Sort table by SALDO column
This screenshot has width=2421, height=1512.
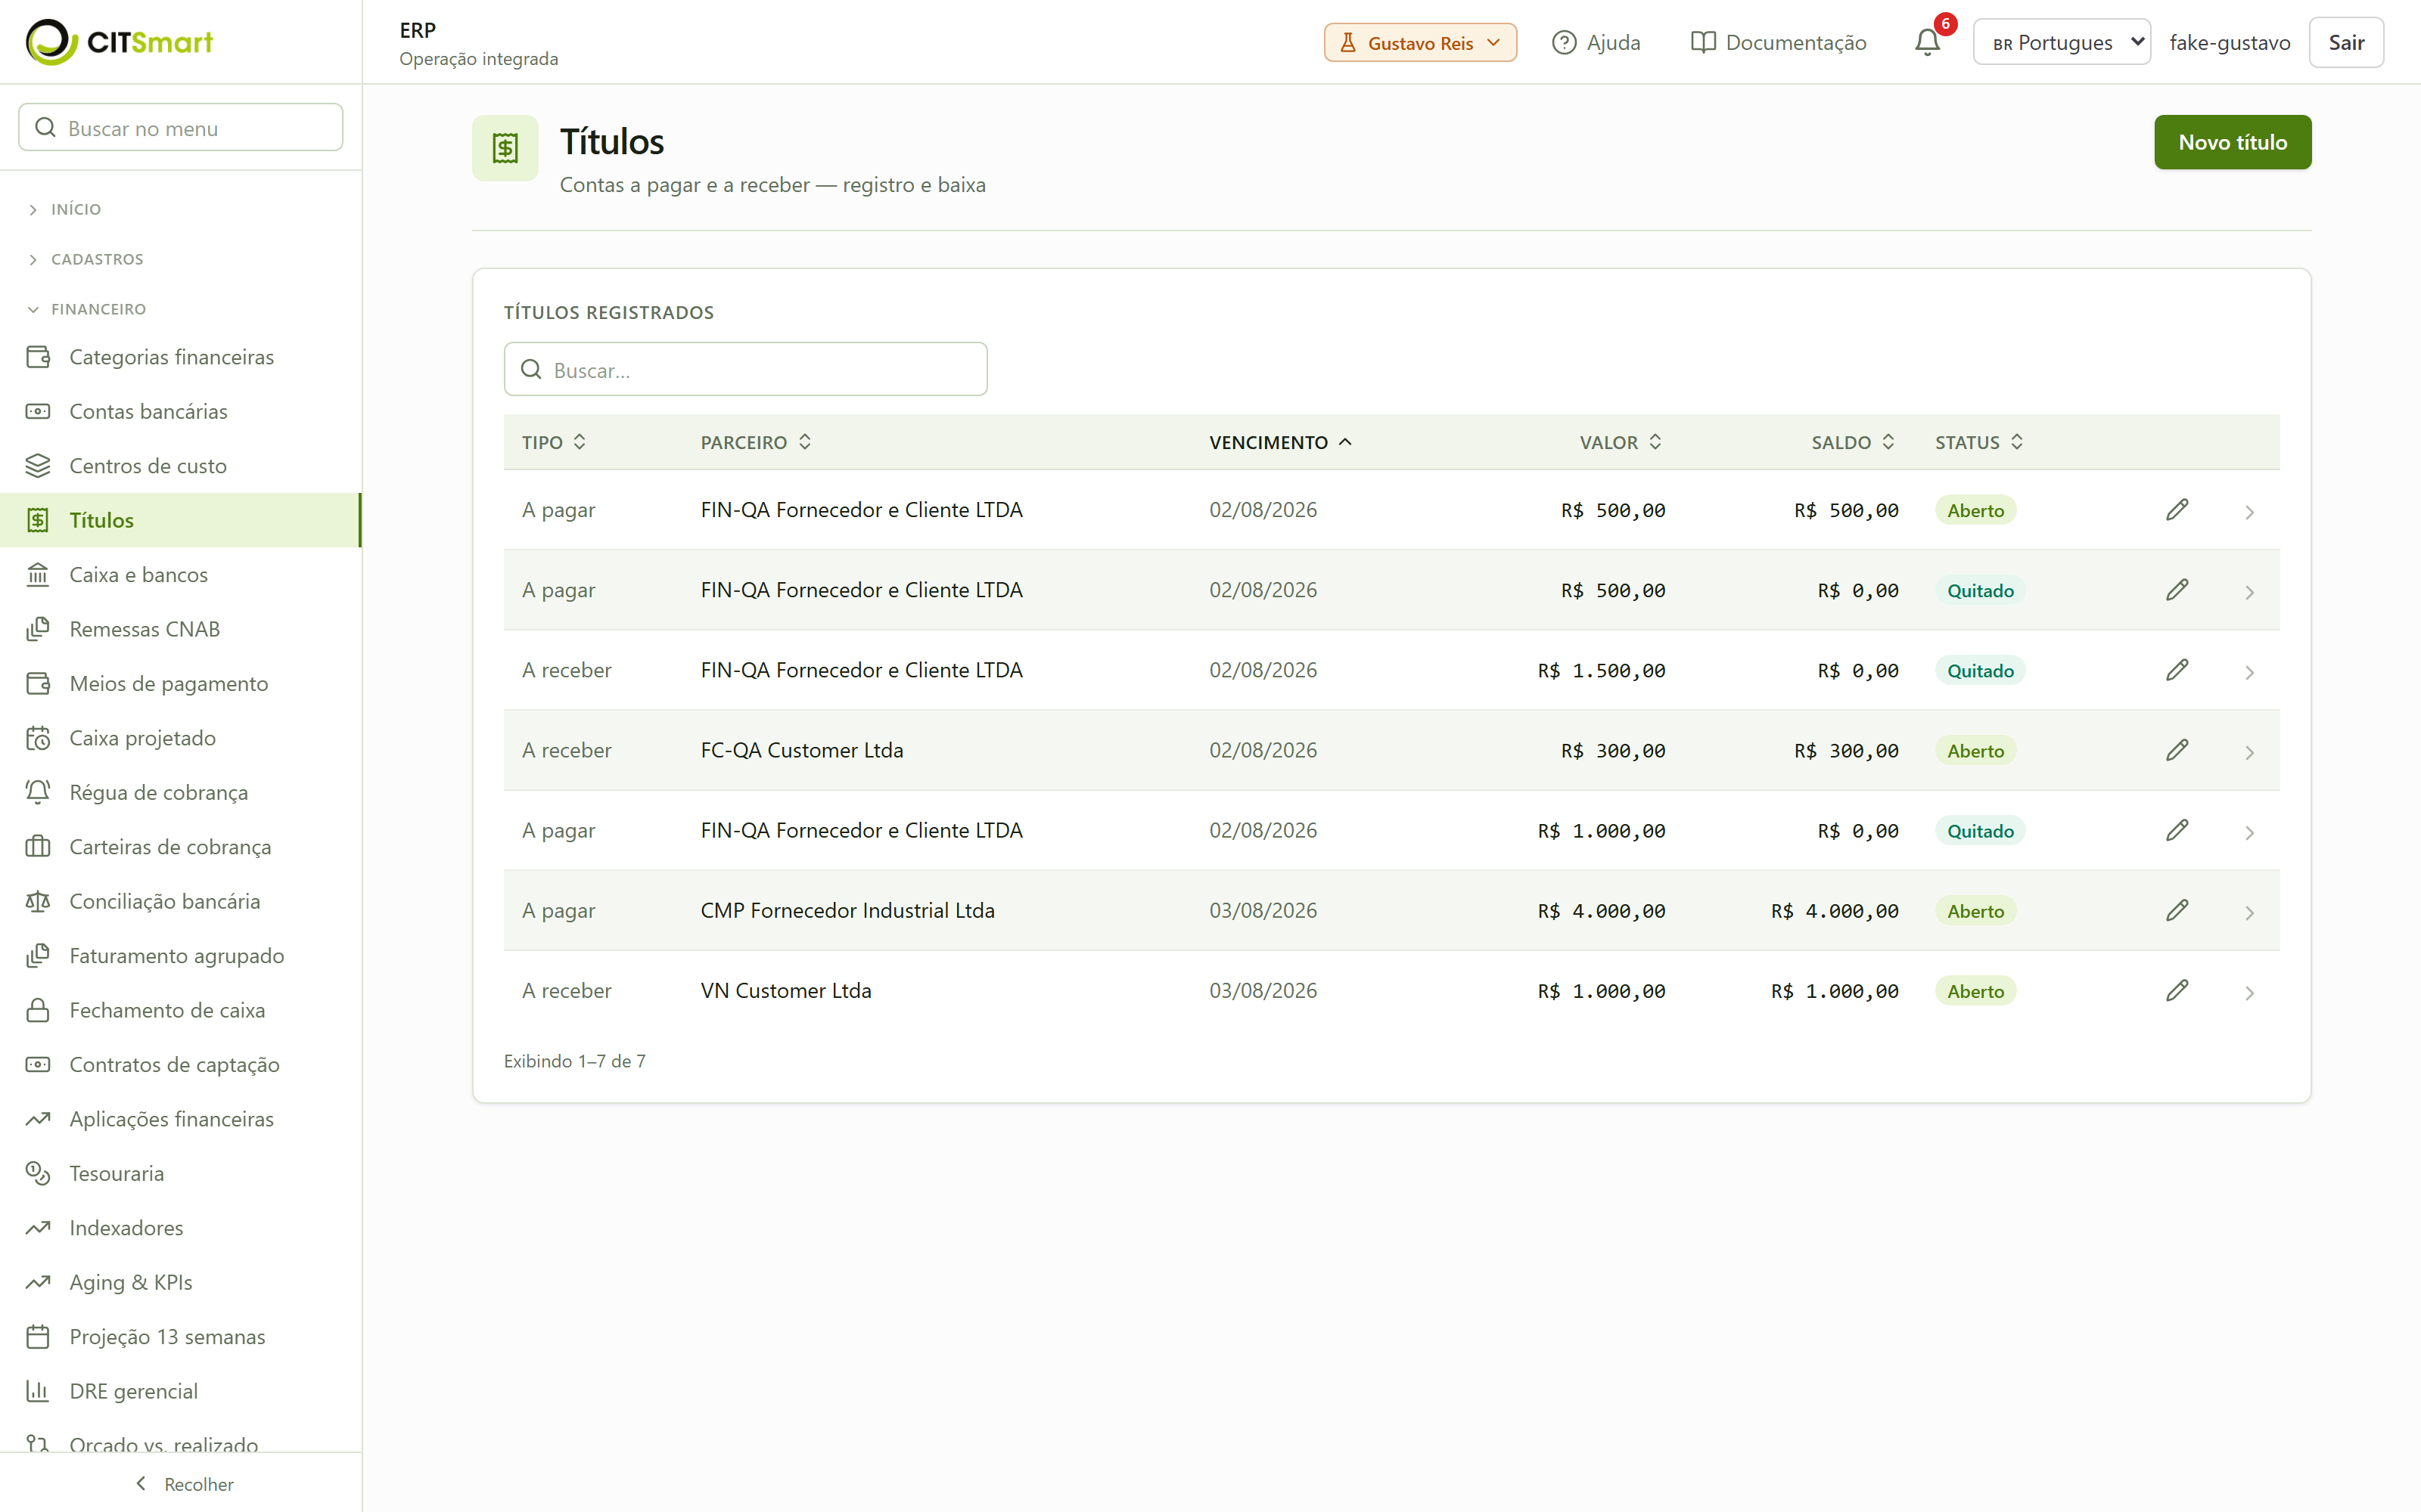(x=1853, y=442)
